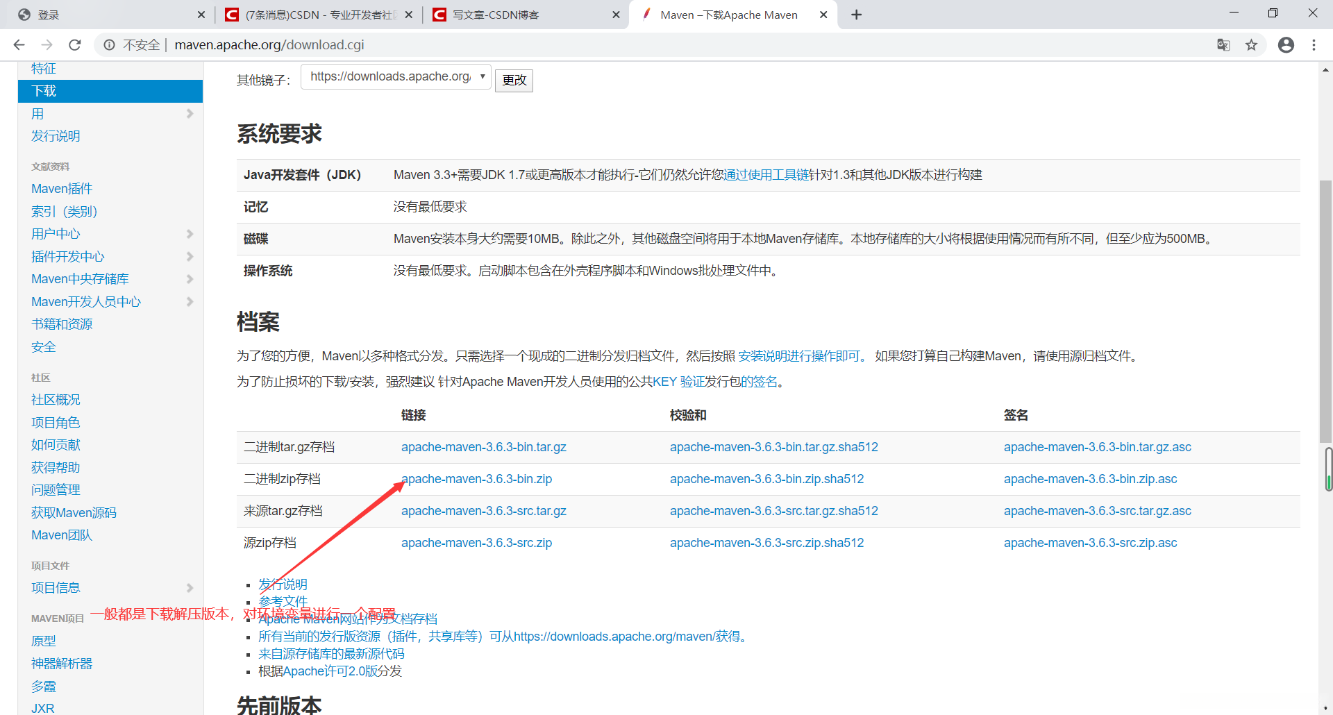Screen dimensions: 1333x715
Task: Switch to the 写文章-CSDN博客 tab
Action: click(x=525, y=15)
